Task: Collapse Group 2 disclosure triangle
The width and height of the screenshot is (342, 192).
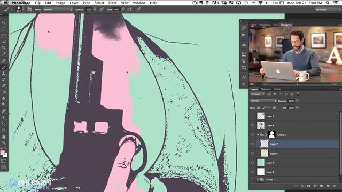Action: click(258, 135)
